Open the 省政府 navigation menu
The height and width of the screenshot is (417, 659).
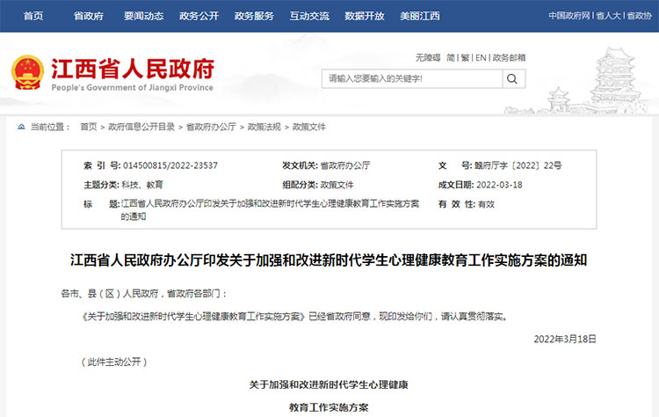pos(89,16)
